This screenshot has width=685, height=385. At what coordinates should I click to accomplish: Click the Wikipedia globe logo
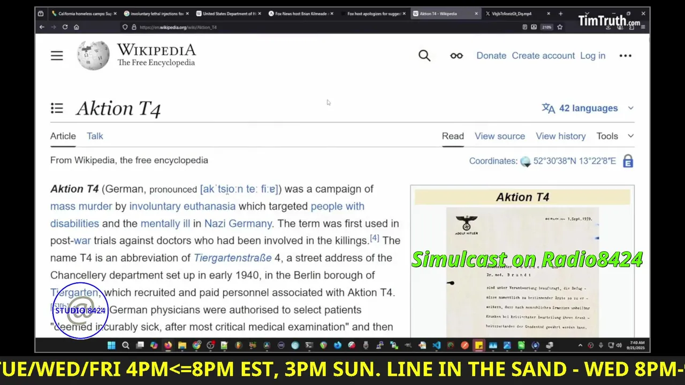coord(93,55)
